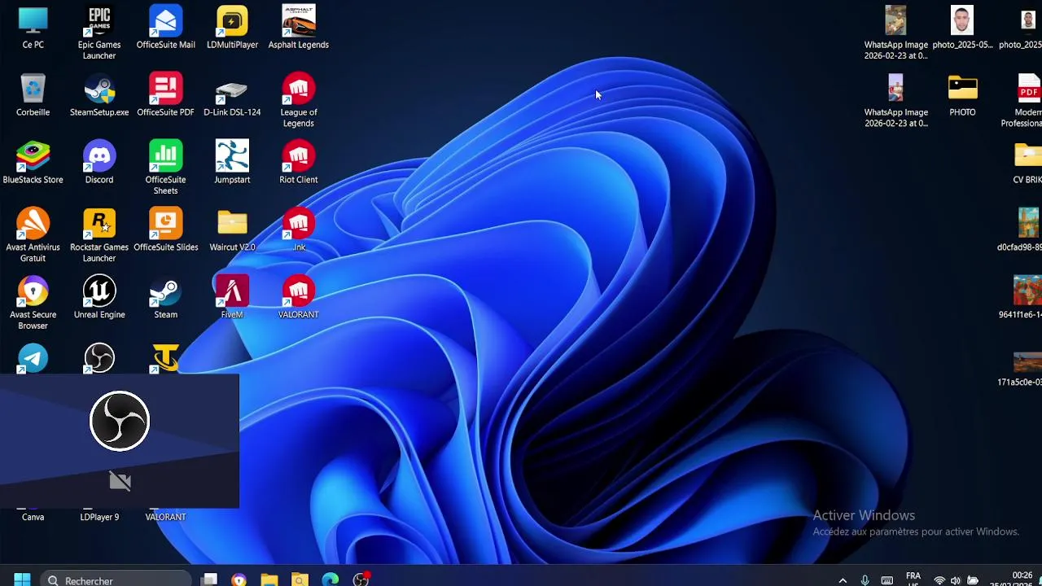The image size is (1042, 586).
Task: Select the CV BRIK folder
Action: [1027, 164]
